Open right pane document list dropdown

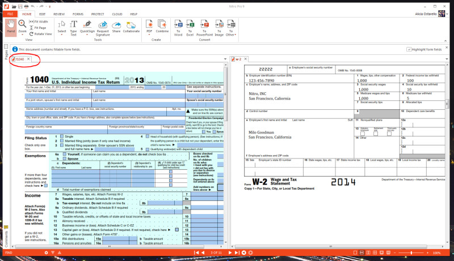coord(447,59)
